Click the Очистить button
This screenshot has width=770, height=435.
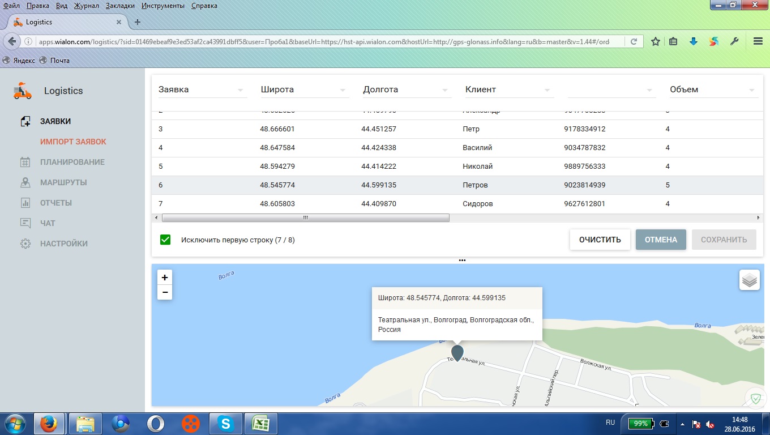pyautogui.click(x=600, y=240)
